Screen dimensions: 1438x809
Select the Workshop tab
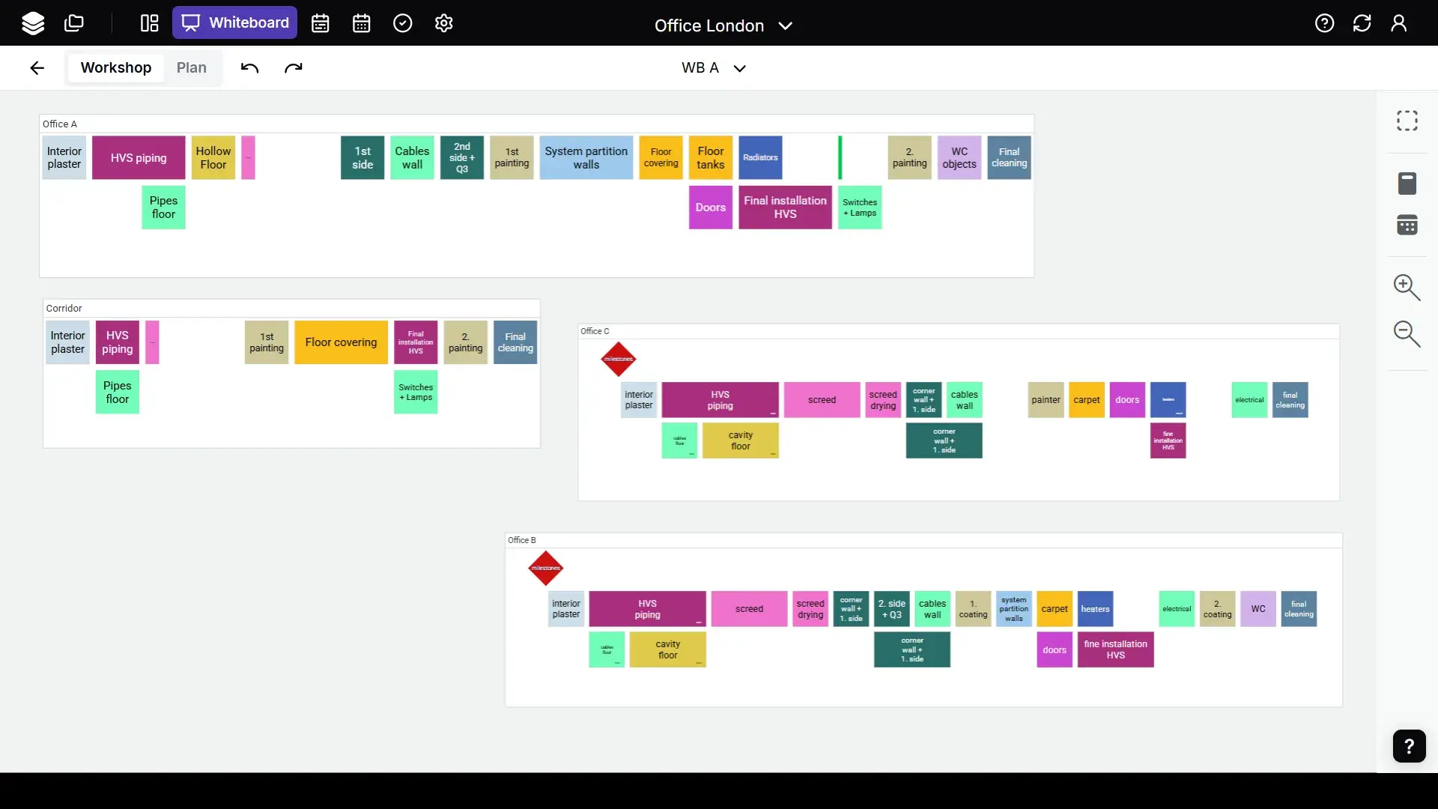click(115, 67)
